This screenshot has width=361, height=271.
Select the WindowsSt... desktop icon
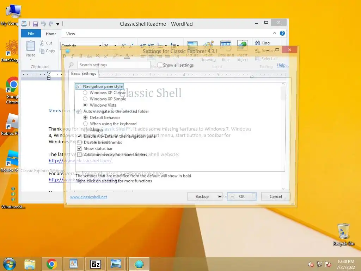[x=13, y=198]
